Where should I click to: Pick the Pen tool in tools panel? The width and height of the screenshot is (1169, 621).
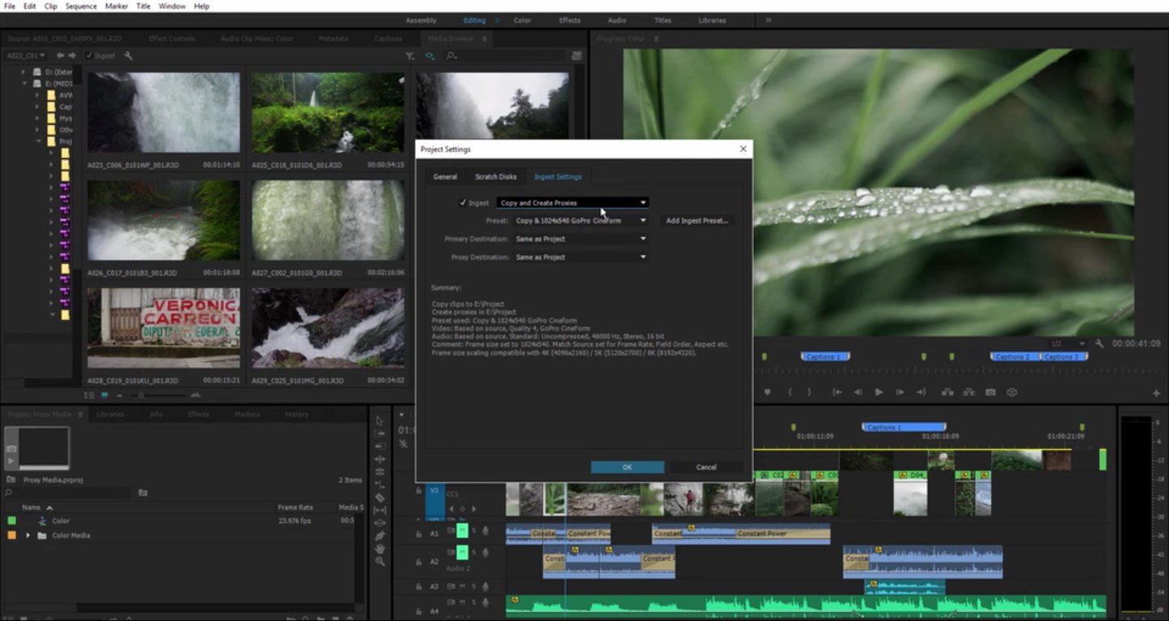click(379, 536)
